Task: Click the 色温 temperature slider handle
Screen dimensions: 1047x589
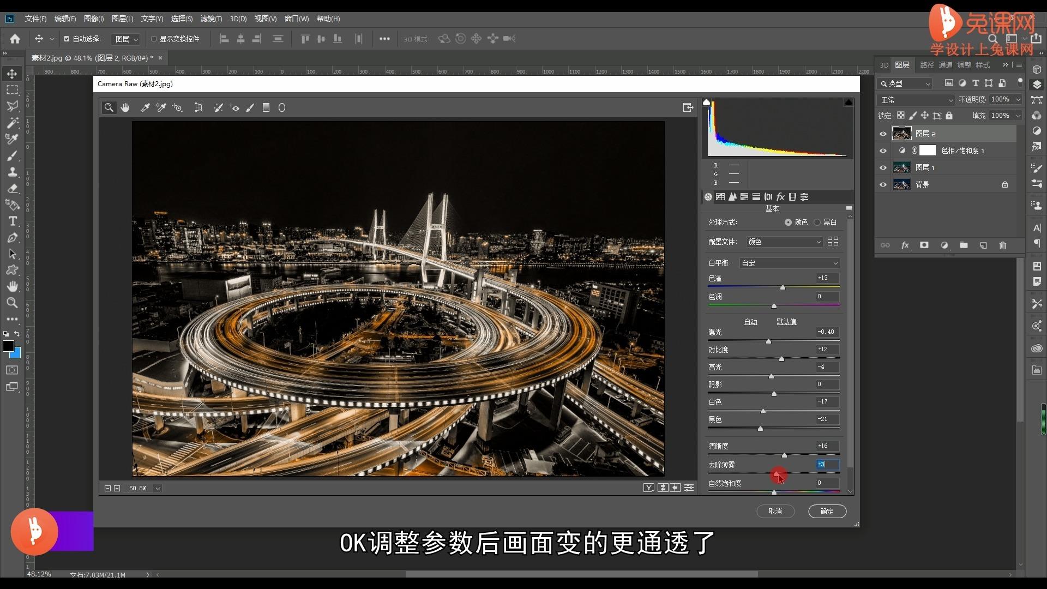Action: pos(783,287)
